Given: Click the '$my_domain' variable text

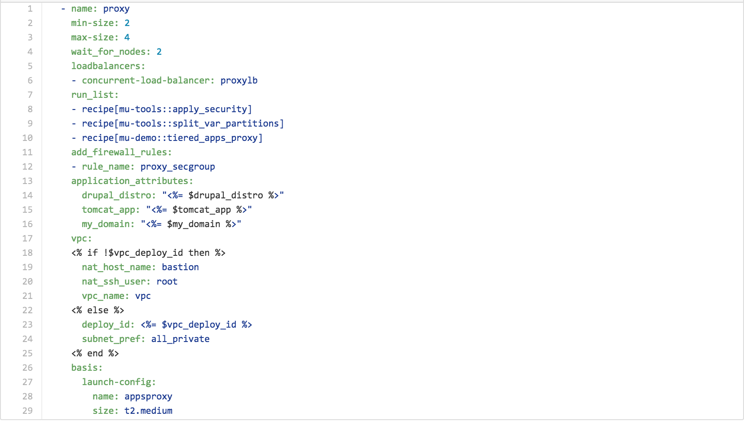Looking at the screenshot, I should tap(194, 224).
